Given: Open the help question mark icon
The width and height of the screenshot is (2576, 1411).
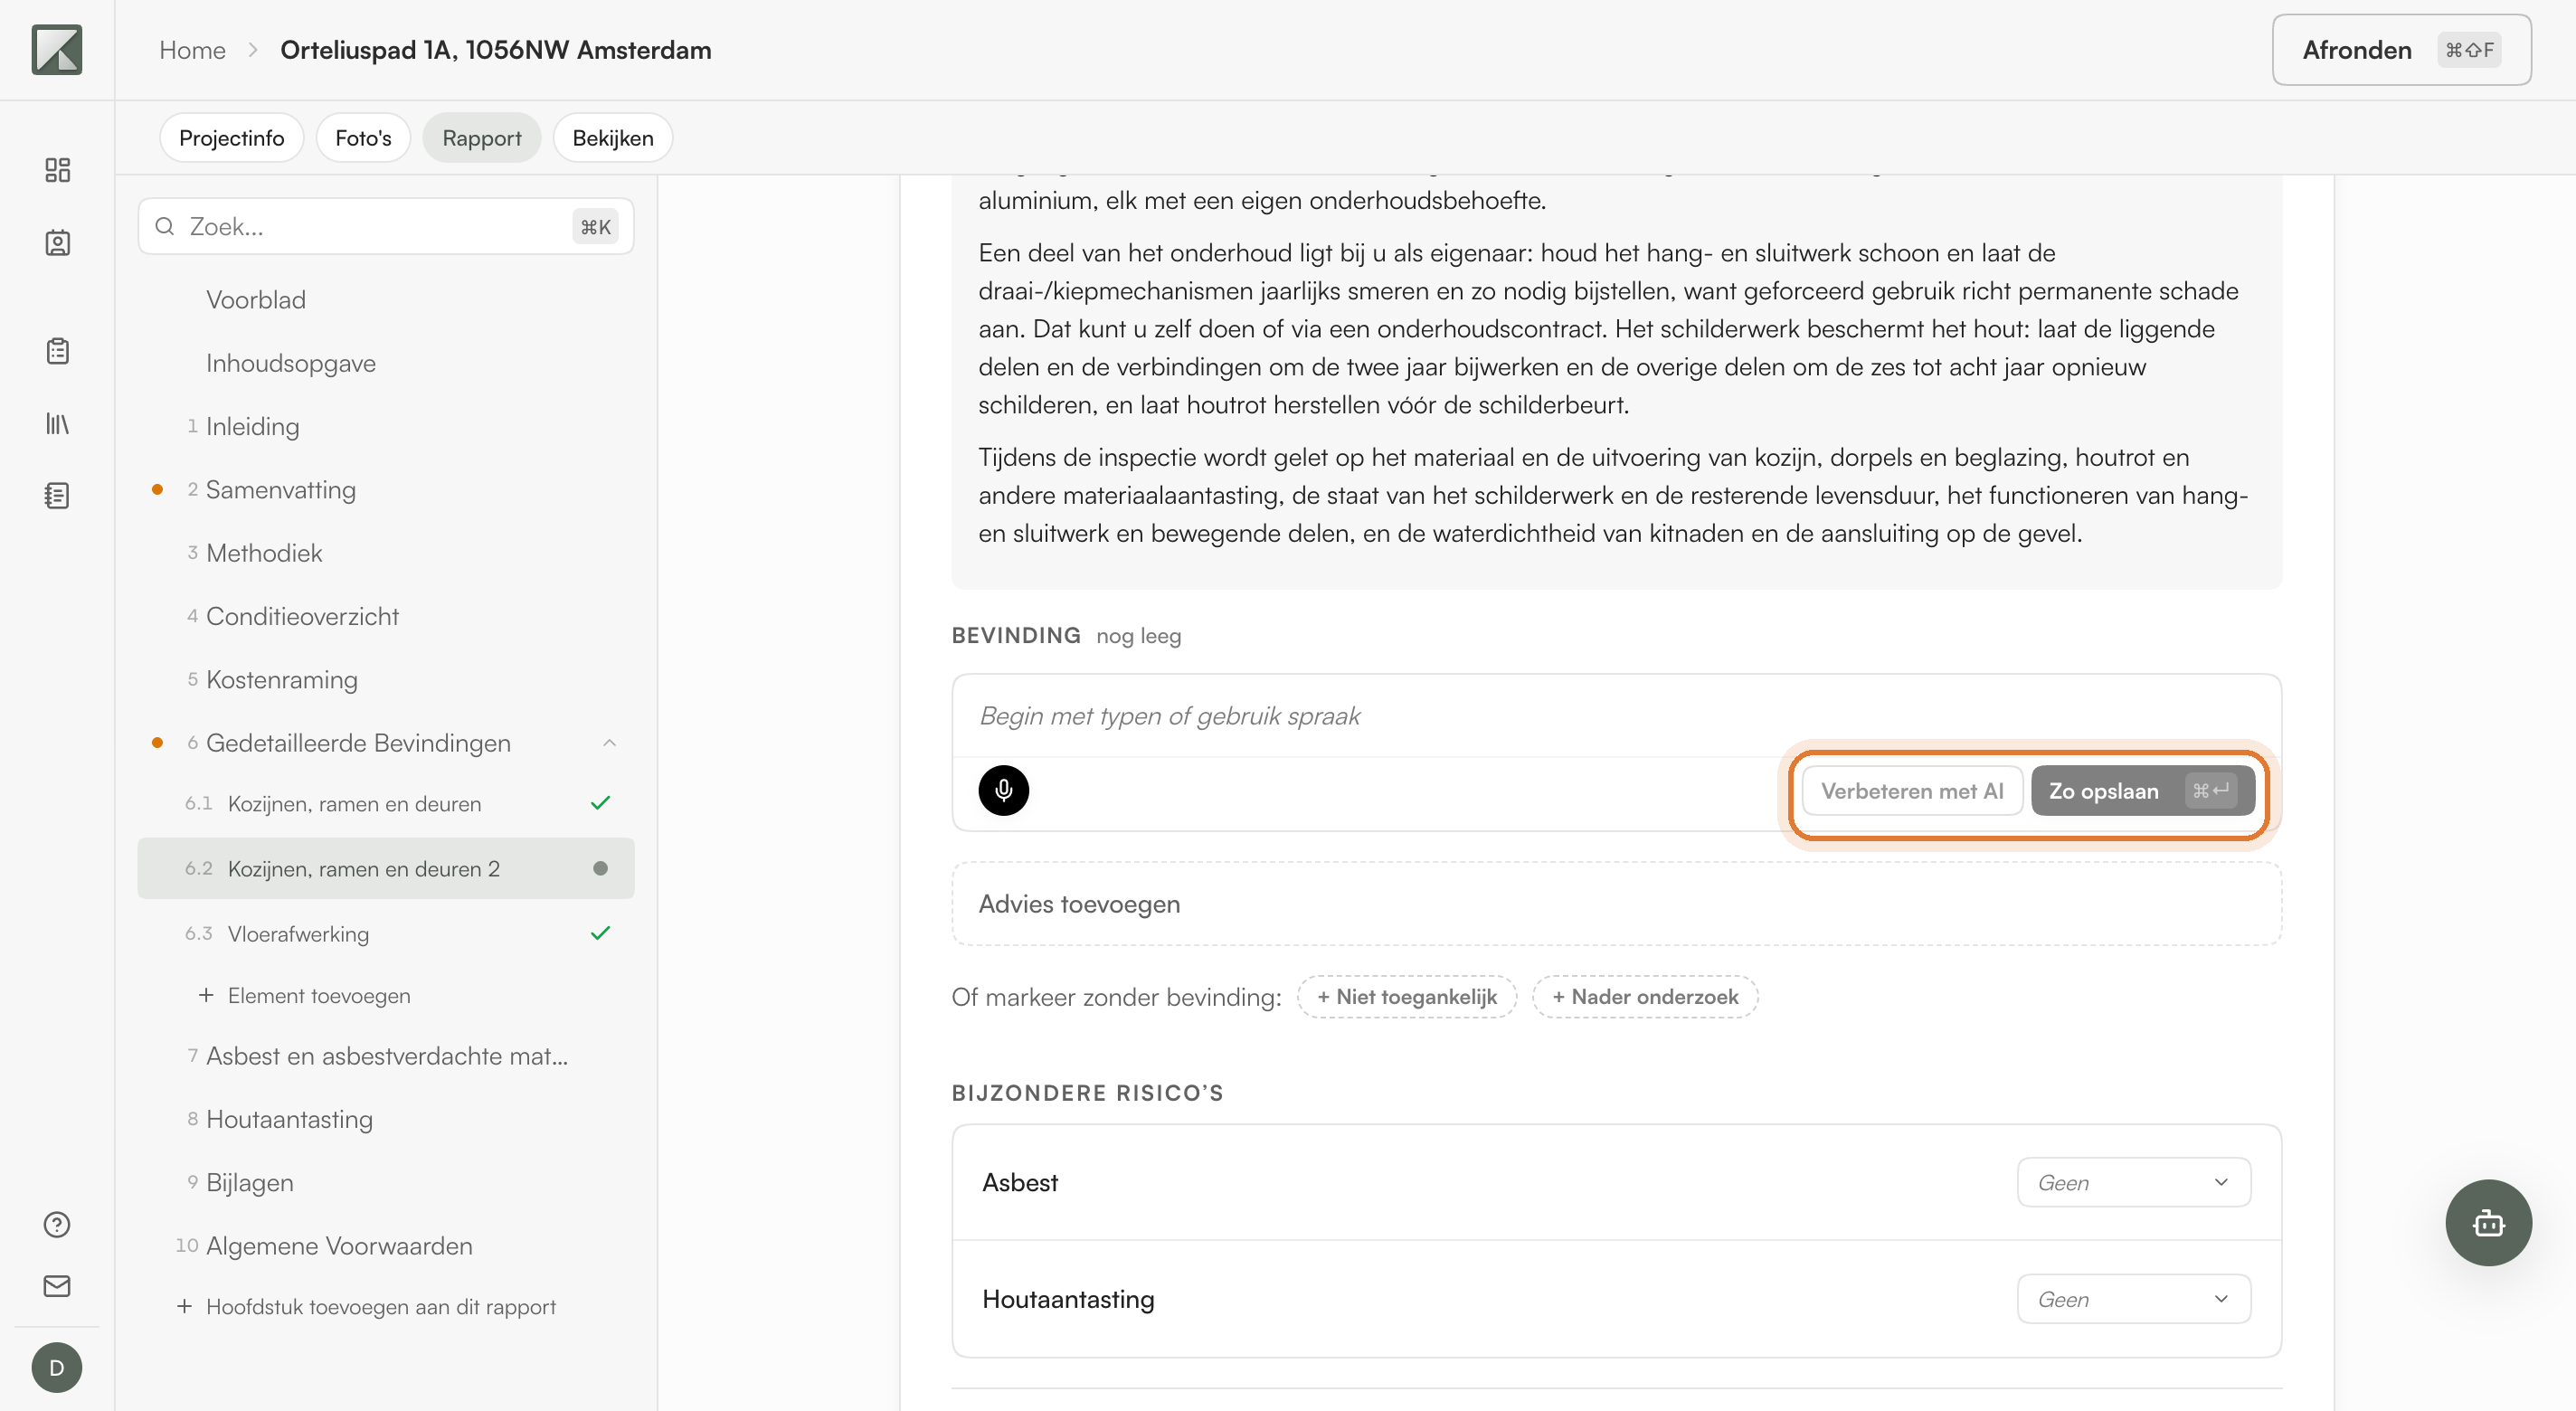Looking at the screenshot, I should pos(57,1225).
